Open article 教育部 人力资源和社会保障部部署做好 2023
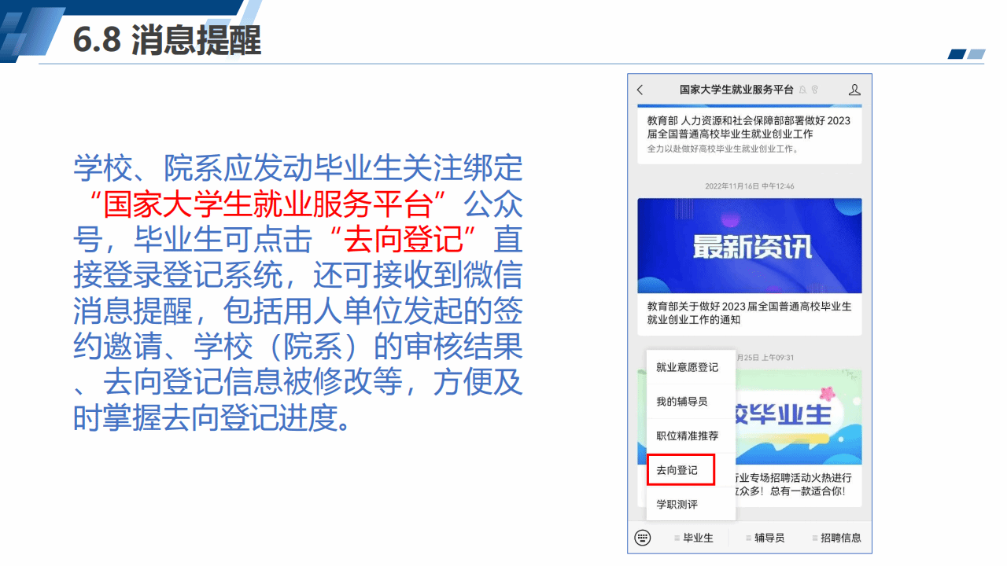 (x=749, y=127)
